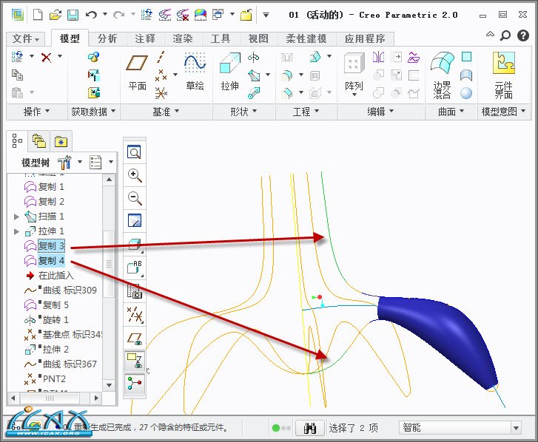Open the 形状 group dropdown
538x442 pixels.
tap(243, 111)
